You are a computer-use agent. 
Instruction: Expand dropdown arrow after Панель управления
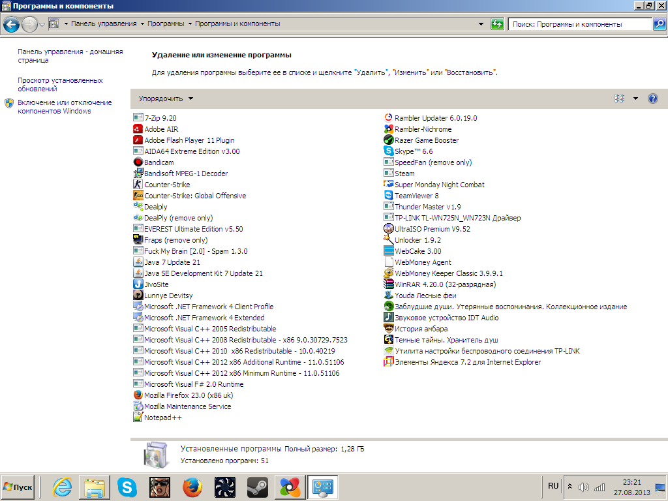click(x=142, y=24)
